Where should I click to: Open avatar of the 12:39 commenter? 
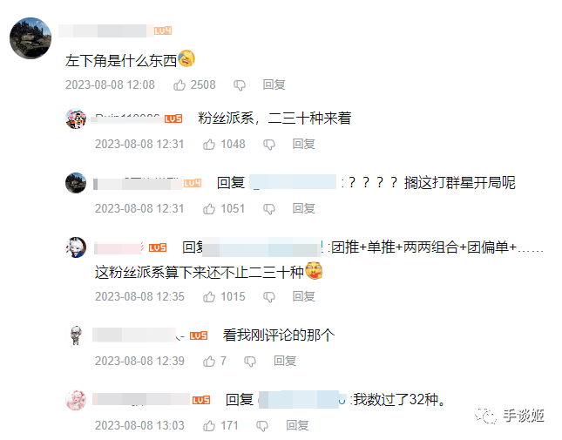pos(76,335)
